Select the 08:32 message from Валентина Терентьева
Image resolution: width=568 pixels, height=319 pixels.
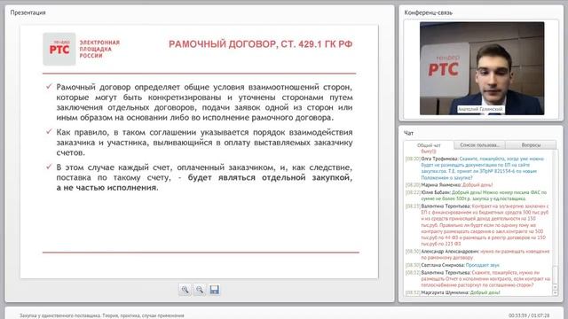coord(477,279)
